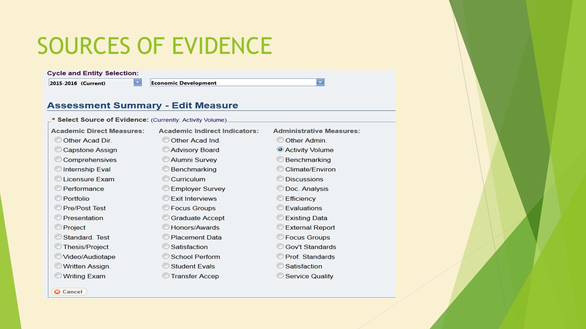This screenshot has height=329, width=586.
Task: Choose Advisory Board option
Action: coord(166,149)
